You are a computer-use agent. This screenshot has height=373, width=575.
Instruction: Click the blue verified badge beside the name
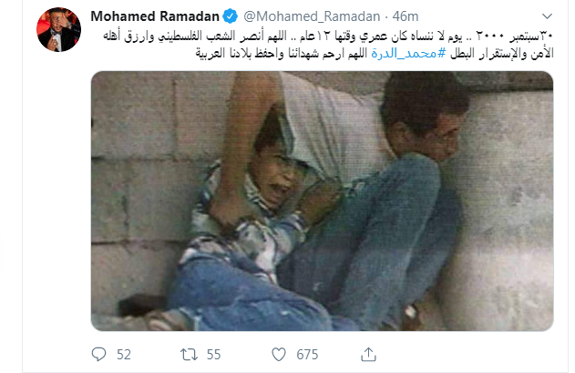coord(231,16)
